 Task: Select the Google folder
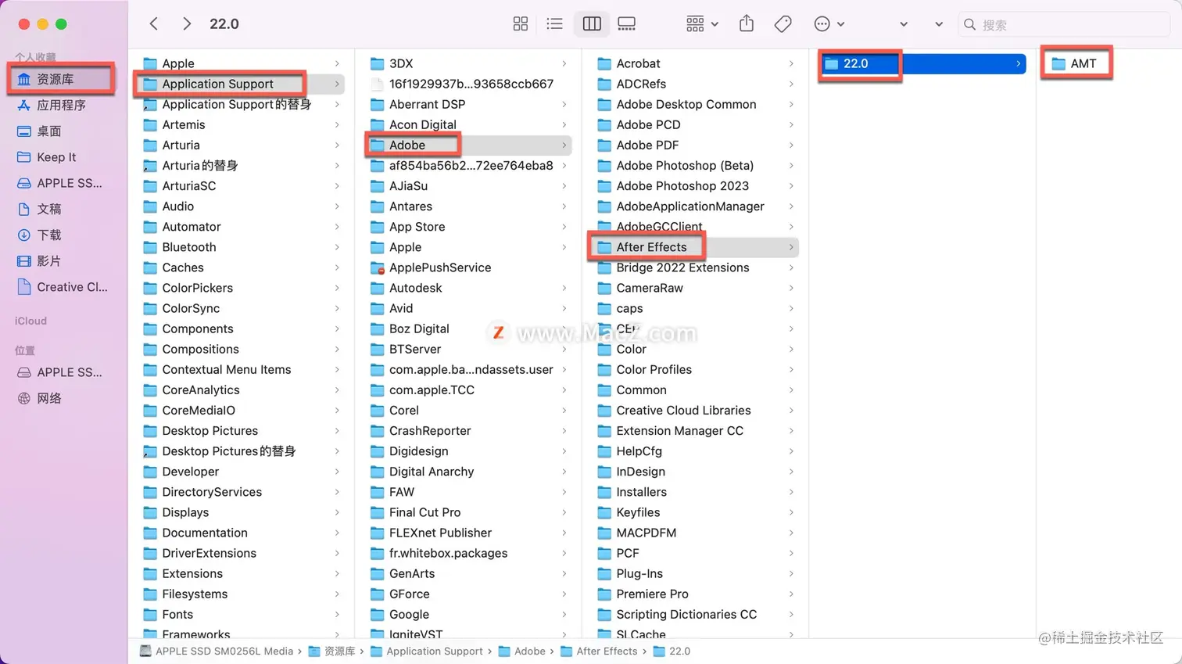point(409,614)
